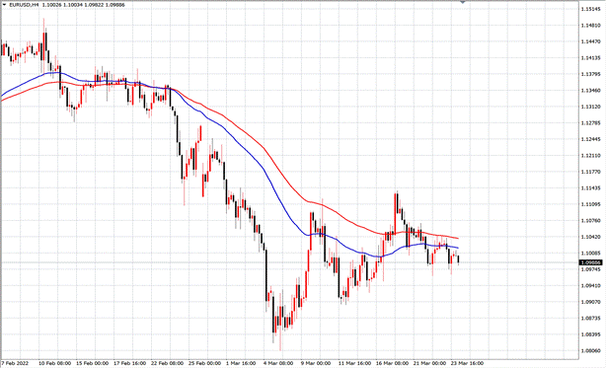Image resolution: width=606 pixels, height=368 pixels.
Task: Click the 9 Mar 00:00 time label
Action: coord(316,363)
